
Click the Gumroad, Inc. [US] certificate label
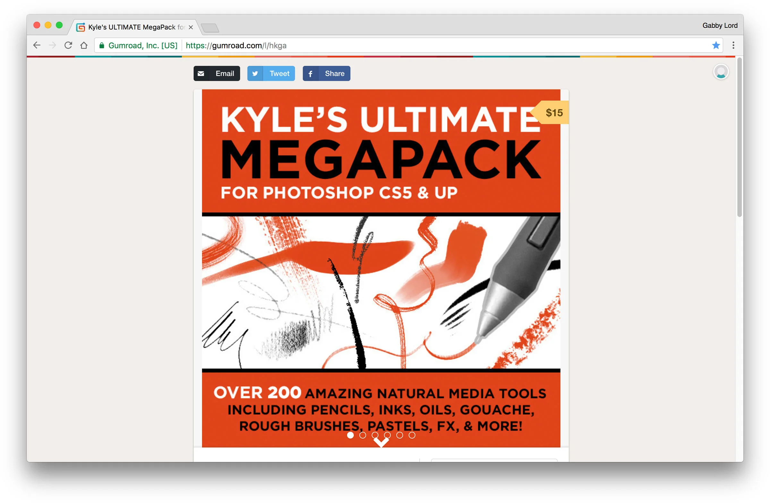click(x=143, y=46)
